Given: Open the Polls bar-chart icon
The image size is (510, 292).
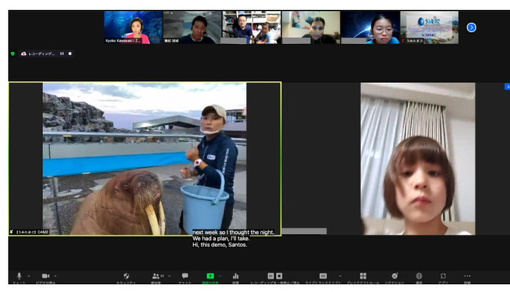Looking at the screenshot, I should coord(236,276).
